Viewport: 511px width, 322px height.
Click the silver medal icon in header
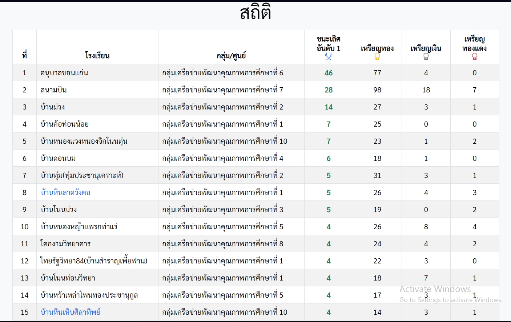pos(426,56)
